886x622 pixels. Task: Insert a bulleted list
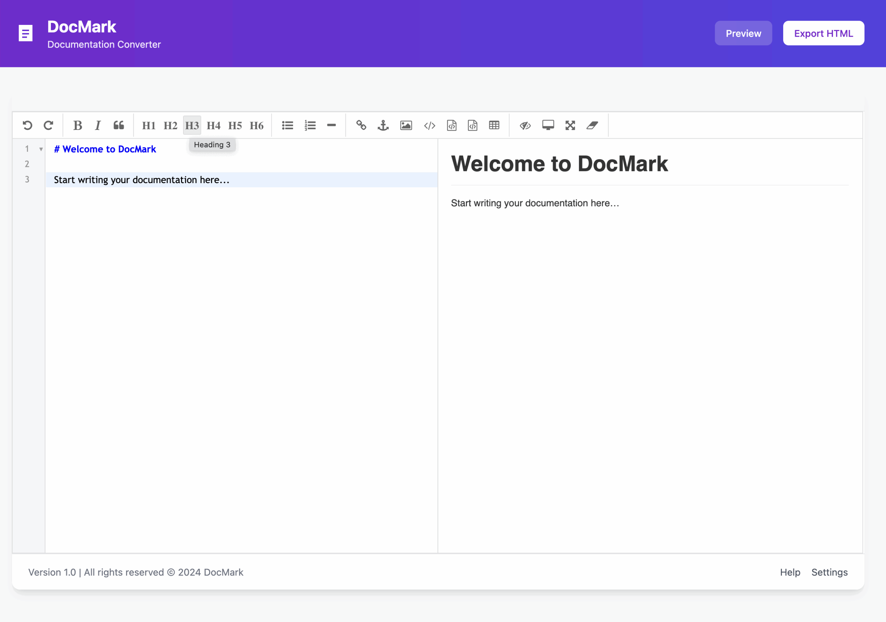tap(287, 125)
